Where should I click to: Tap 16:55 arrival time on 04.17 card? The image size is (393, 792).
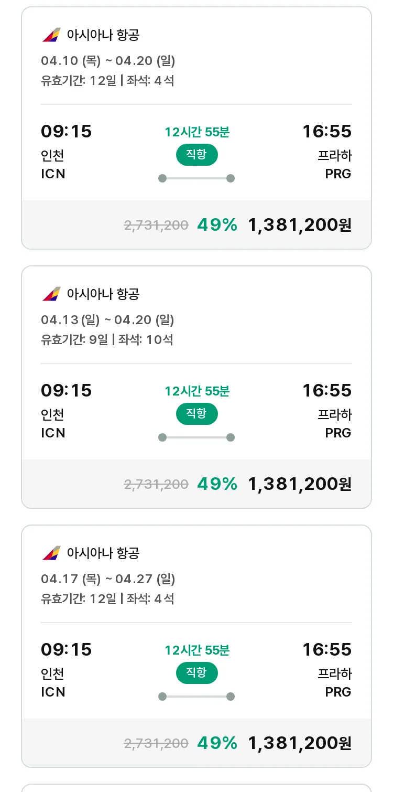327,649
